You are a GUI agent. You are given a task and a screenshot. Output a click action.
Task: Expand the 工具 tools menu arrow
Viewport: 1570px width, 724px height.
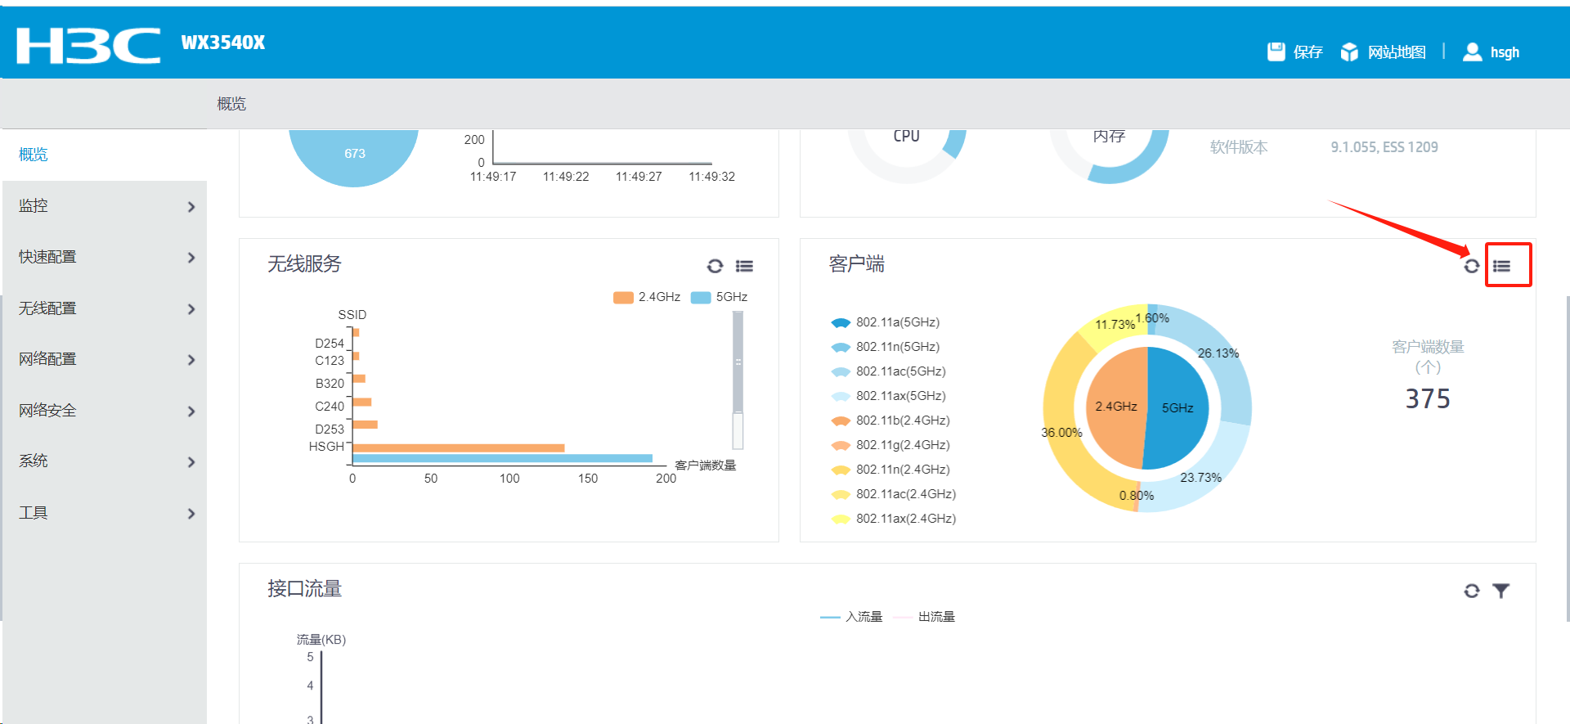point(191,514)
